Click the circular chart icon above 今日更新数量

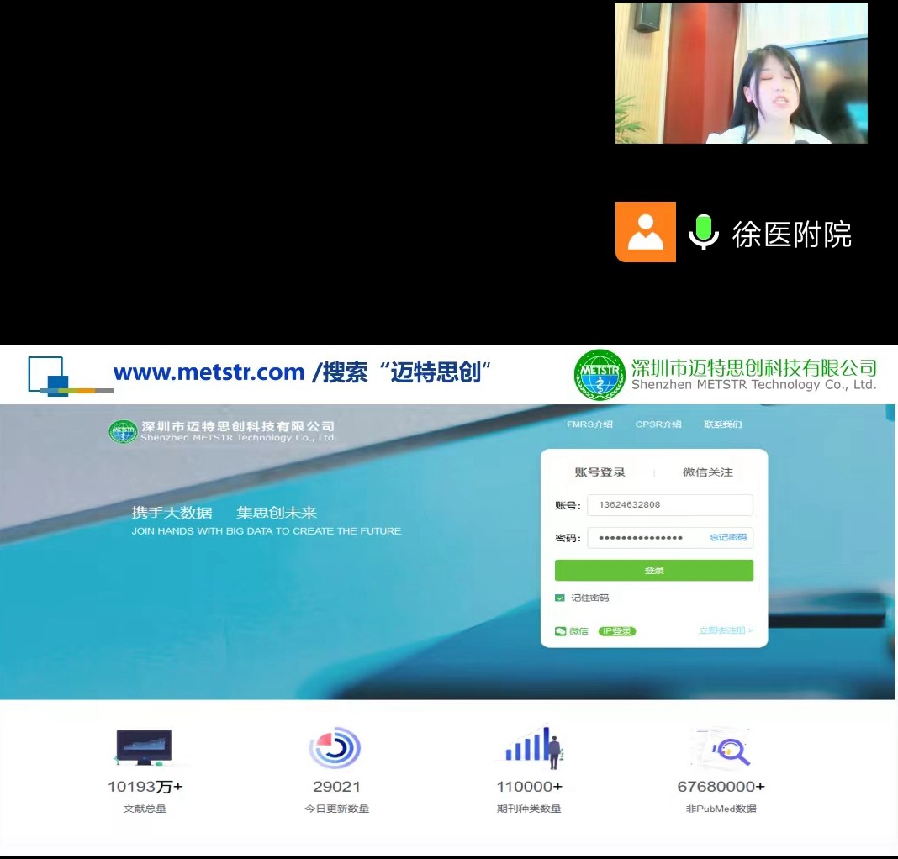[335, 747]
